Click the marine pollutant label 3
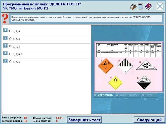166x124 pixels. 146,65
